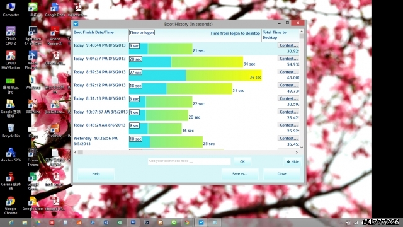
Task: Click scroll-down arrow of boot list
Action: 302,148
